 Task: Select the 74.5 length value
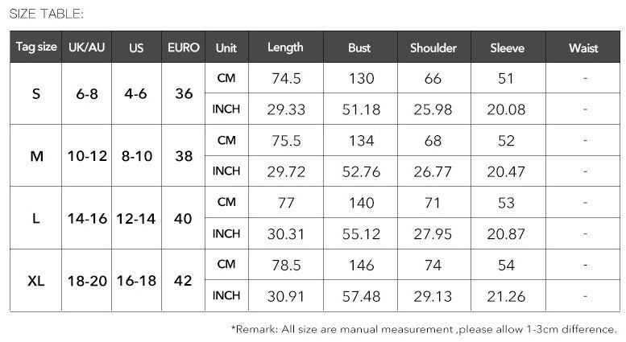click(285, 78)
